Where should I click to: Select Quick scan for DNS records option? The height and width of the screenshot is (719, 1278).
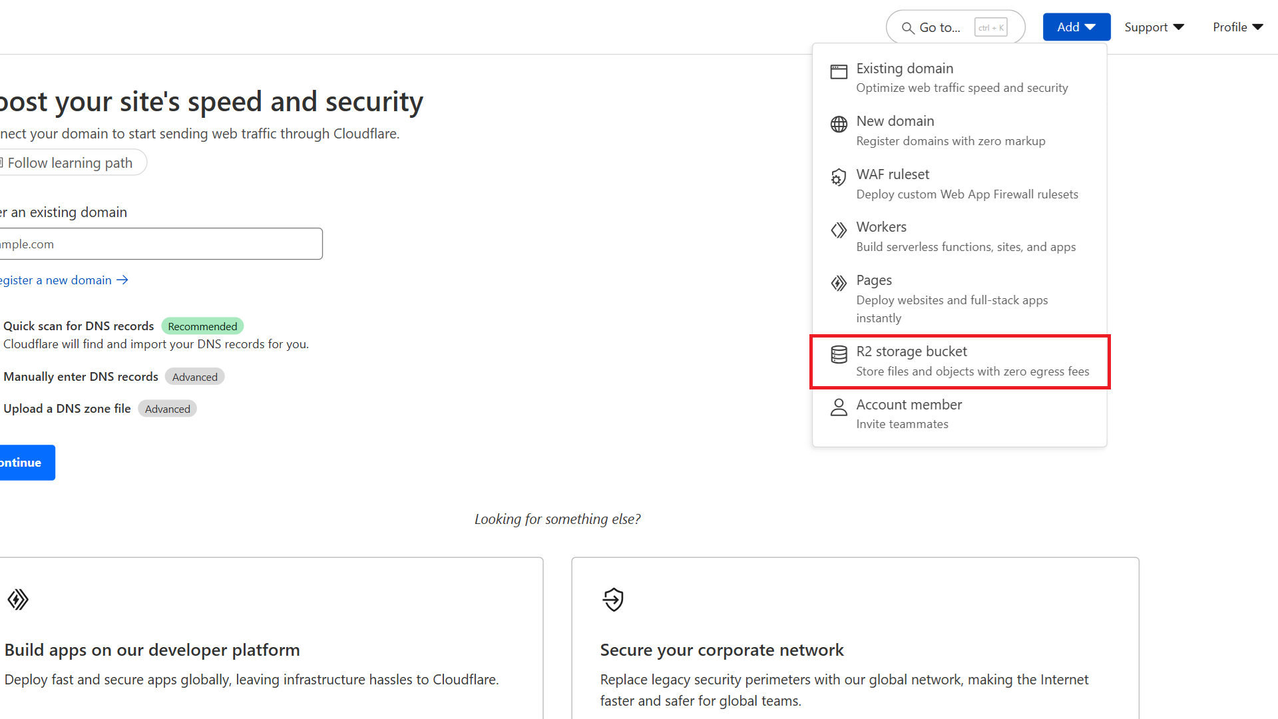(79, 326)
